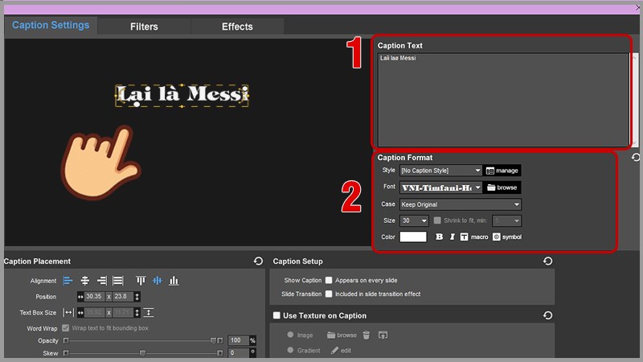643x362 pixels.
Task: Reset the Caption Setup settings
Action: pyautogui.click(x=548, y=261)
